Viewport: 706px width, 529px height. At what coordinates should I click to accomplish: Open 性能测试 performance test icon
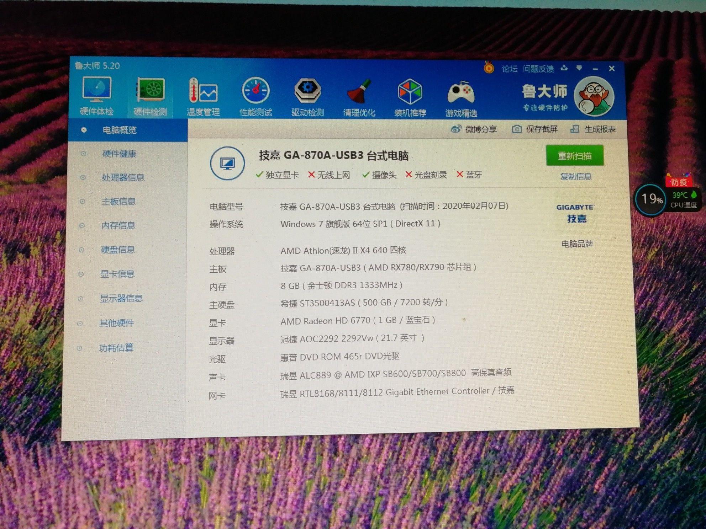(x=255, y=97)
